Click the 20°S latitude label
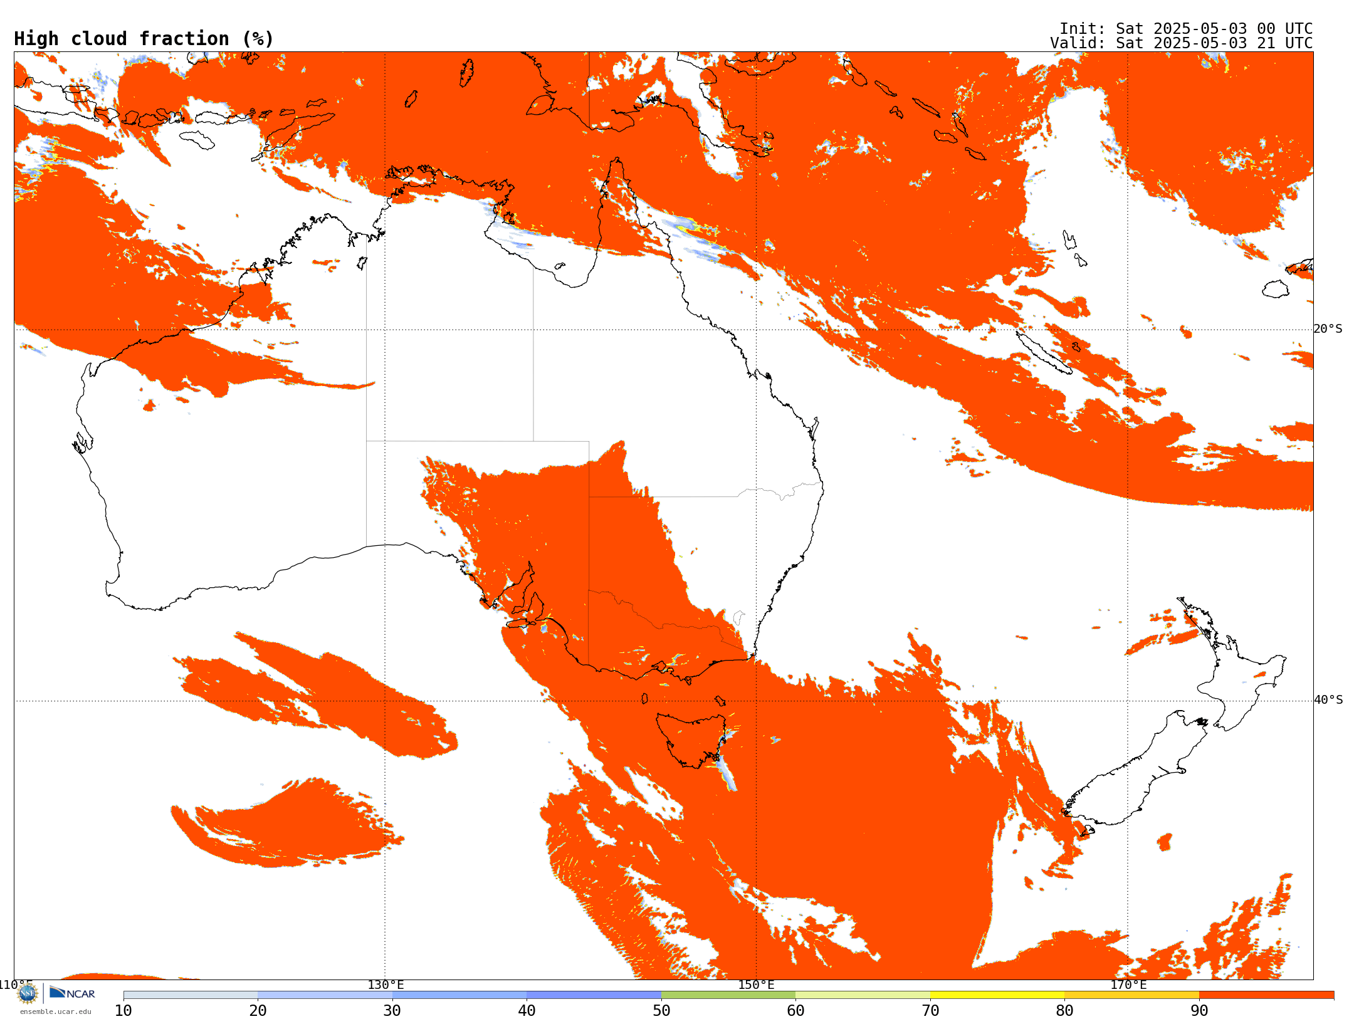 pyautogui.click(x=1328, y=329)
